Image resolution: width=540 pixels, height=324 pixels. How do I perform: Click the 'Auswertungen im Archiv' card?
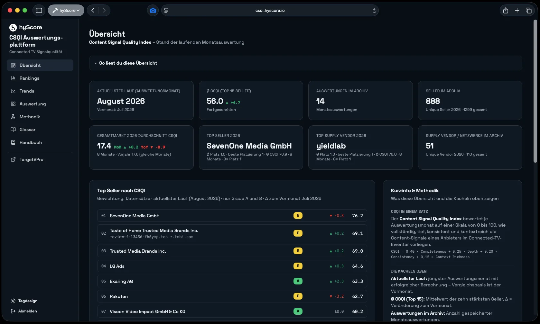(360, 100)
